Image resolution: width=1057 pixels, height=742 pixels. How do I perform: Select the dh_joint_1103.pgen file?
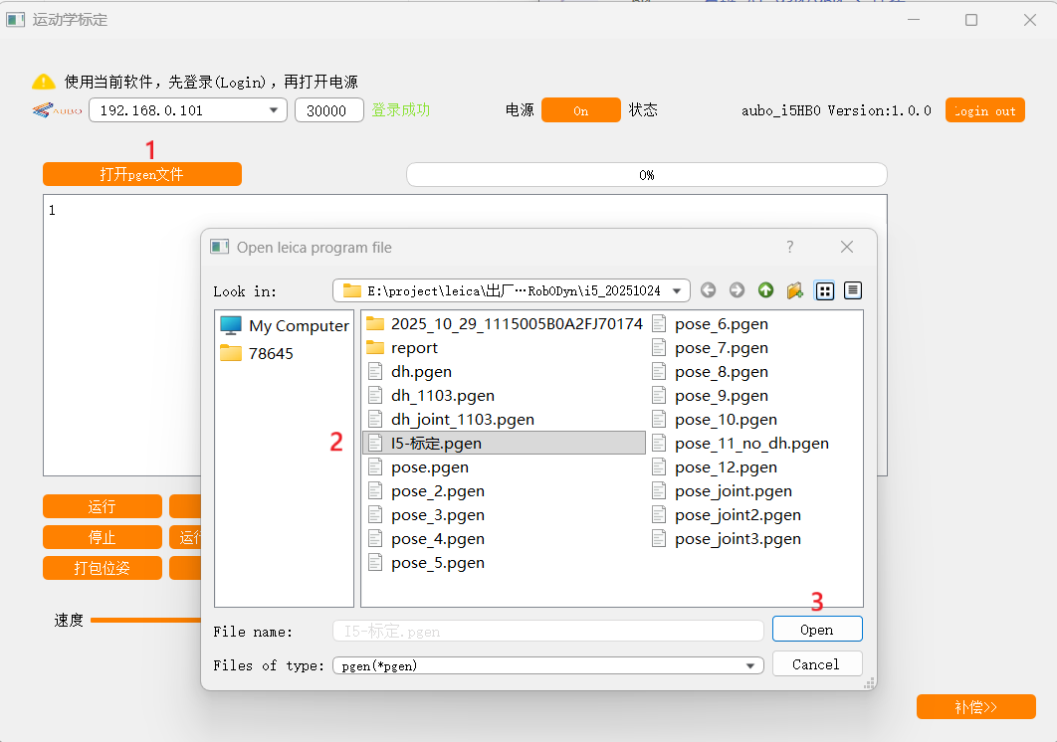(462, 420)
